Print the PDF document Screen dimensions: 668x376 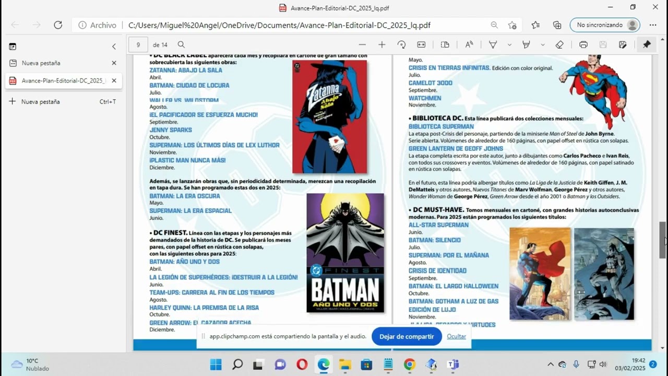pos(583,45)
